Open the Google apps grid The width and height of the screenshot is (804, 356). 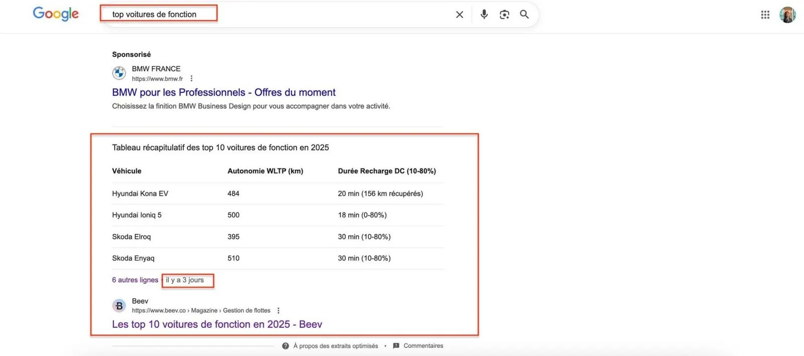(x=765, y=15)
